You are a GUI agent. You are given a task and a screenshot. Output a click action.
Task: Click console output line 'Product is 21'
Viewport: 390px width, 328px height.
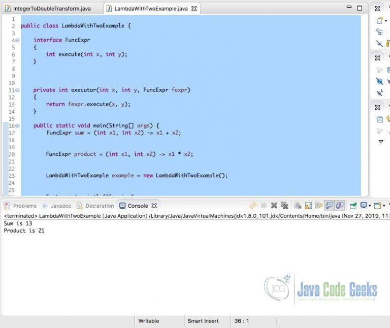click(24, 231)
